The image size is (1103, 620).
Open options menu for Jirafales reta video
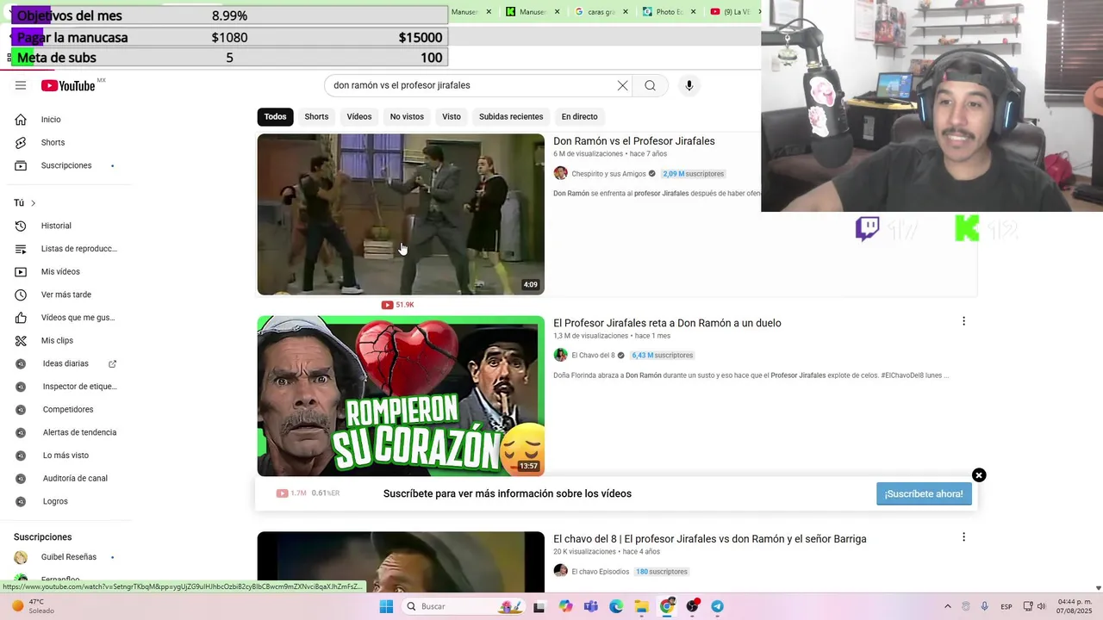click(963, 321)
